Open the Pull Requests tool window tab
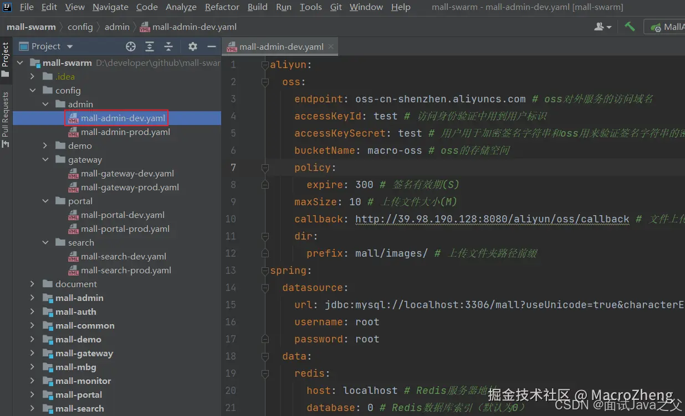 click(6, 119)
